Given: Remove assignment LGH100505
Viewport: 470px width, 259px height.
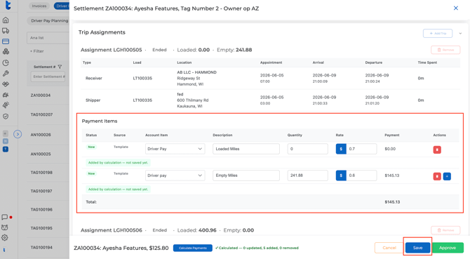Looking at the screenshot, I should (x=445, y=50).
